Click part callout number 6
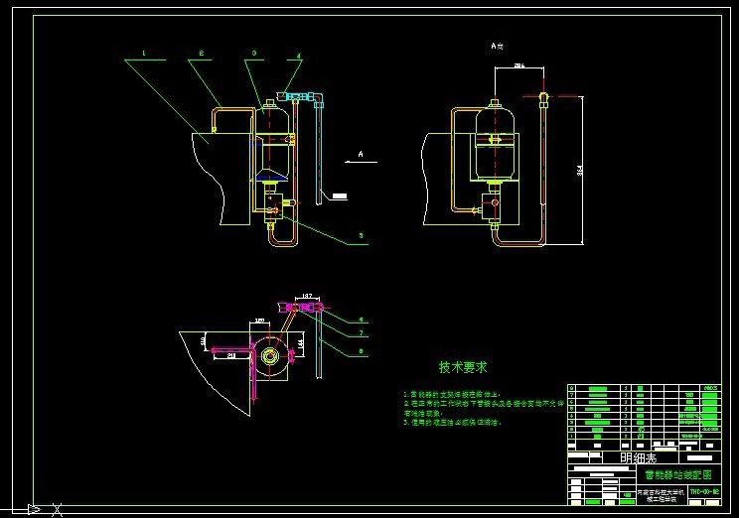This screenshot has width=739, height=518. click(362, 320)
